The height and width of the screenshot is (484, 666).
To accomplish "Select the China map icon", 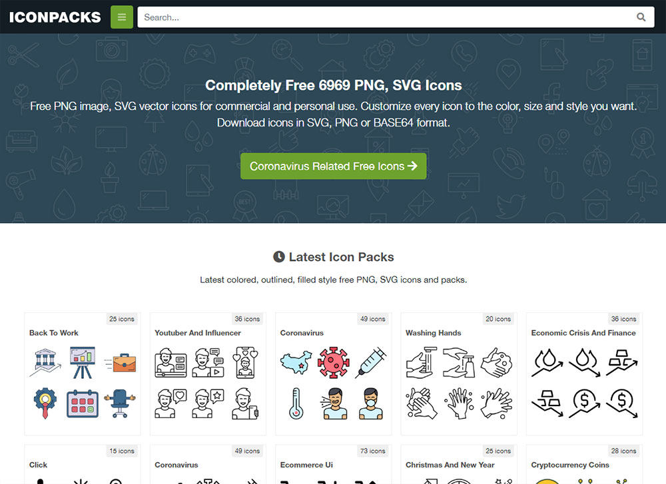I will pos(296,362).
